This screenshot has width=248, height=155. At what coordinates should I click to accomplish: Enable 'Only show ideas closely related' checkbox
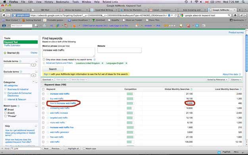coord(44,59)
